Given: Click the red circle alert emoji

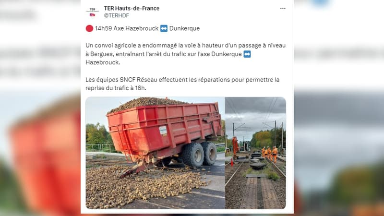Looking at the screenshot, I should [x=89, y=28].
